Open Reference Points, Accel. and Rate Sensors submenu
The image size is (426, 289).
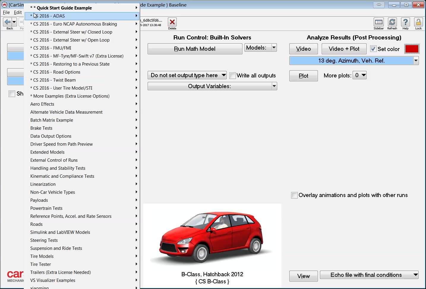click(x=82, y=216)
